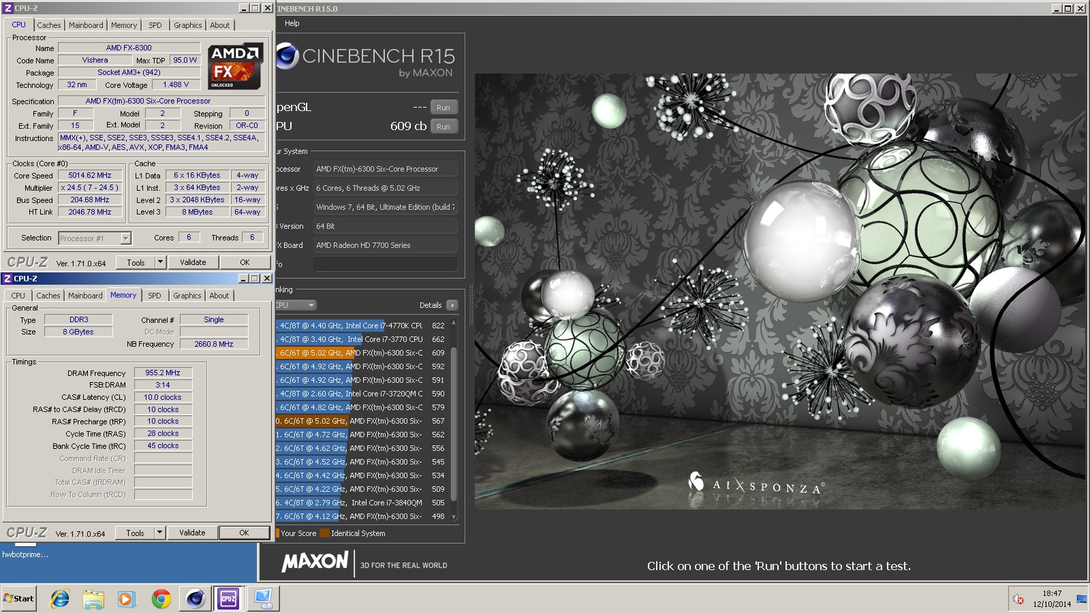
Task: Open the SPD tab in top CPU-Z
Action: tap(155, 25)
